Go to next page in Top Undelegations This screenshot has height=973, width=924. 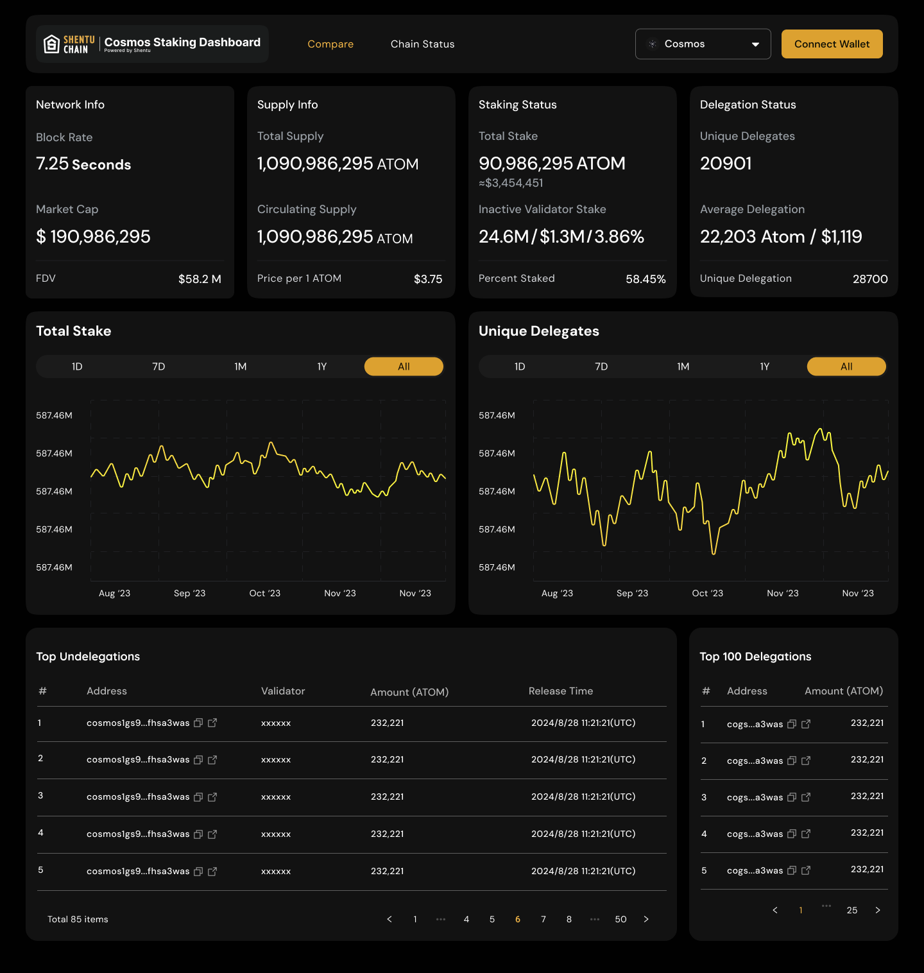tap(646, 919)
